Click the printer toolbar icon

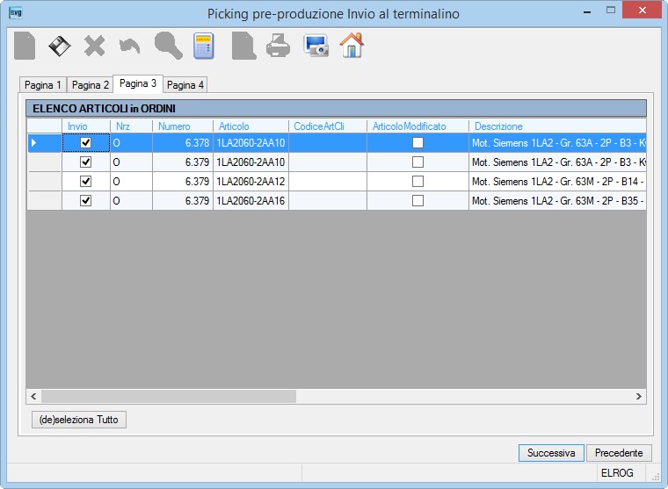pos(279,46)
